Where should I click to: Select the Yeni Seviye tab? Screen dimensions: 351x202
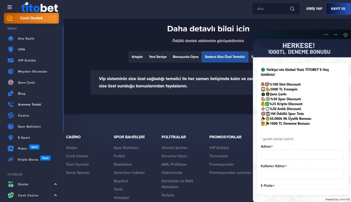[158, 57]
